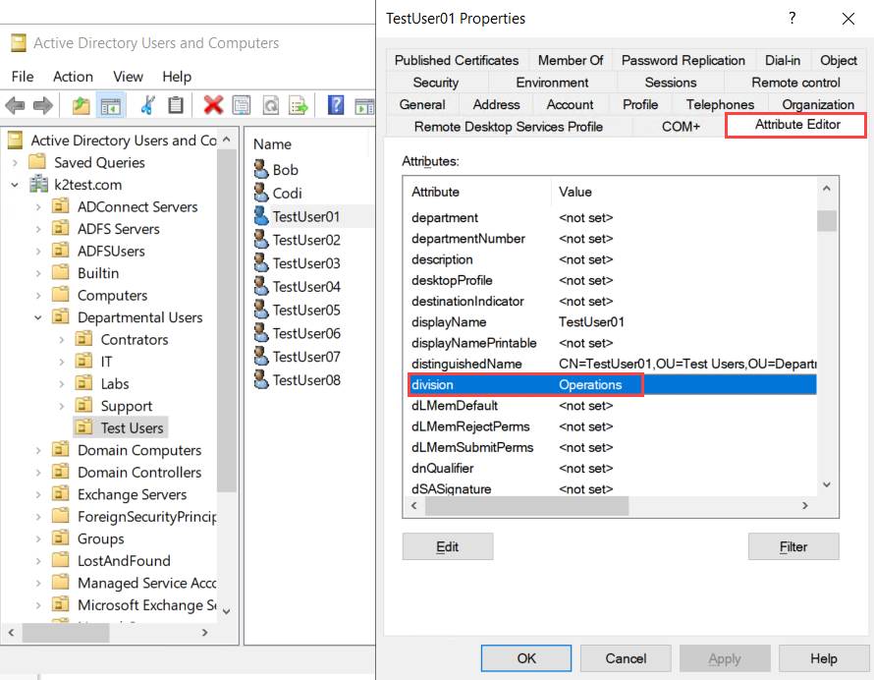Image resolution: width=874 pixels, height=680 pixels.
Task: Select the division attribute row
Action: coord(612,385)
